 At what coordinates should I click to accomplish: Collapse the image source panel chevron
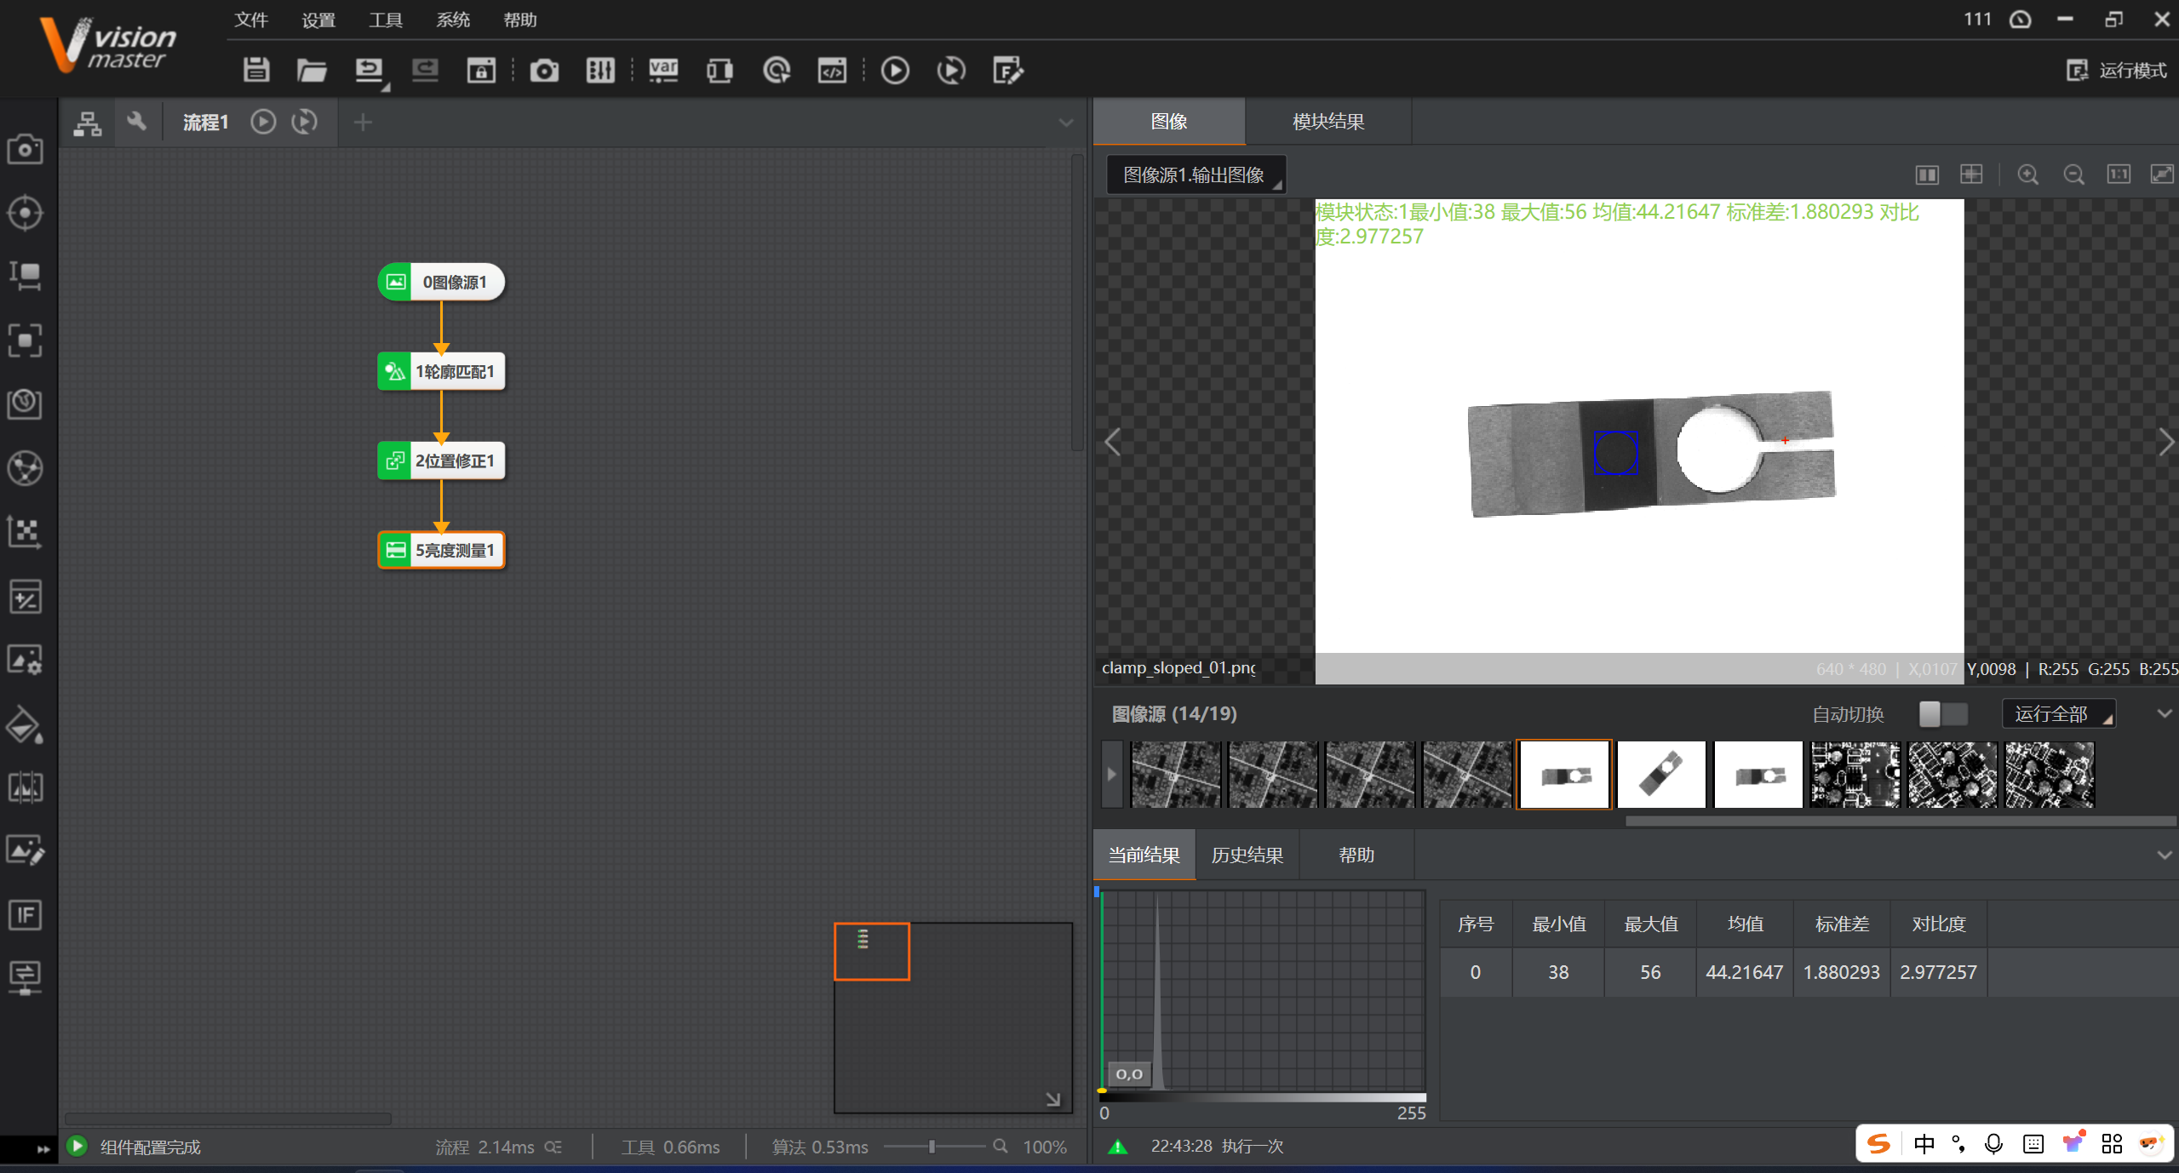(x=2164, y=713)
